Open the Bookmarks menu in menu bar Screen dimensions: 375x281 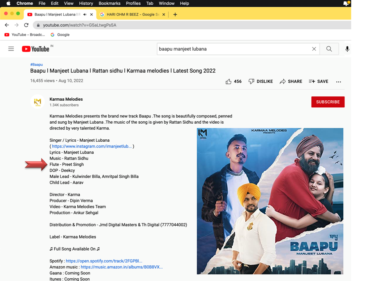click(109, 3)
